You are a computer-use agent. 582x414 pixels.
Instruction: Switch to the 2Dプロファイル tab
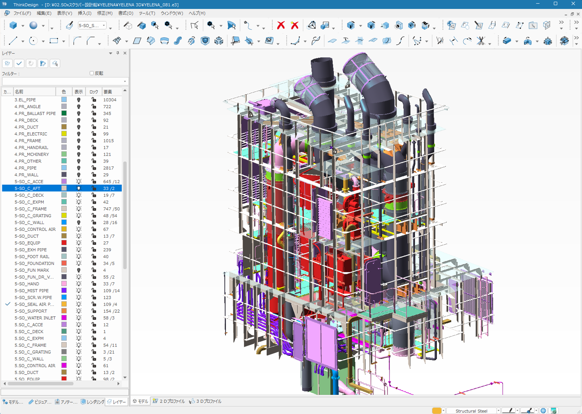169,401
